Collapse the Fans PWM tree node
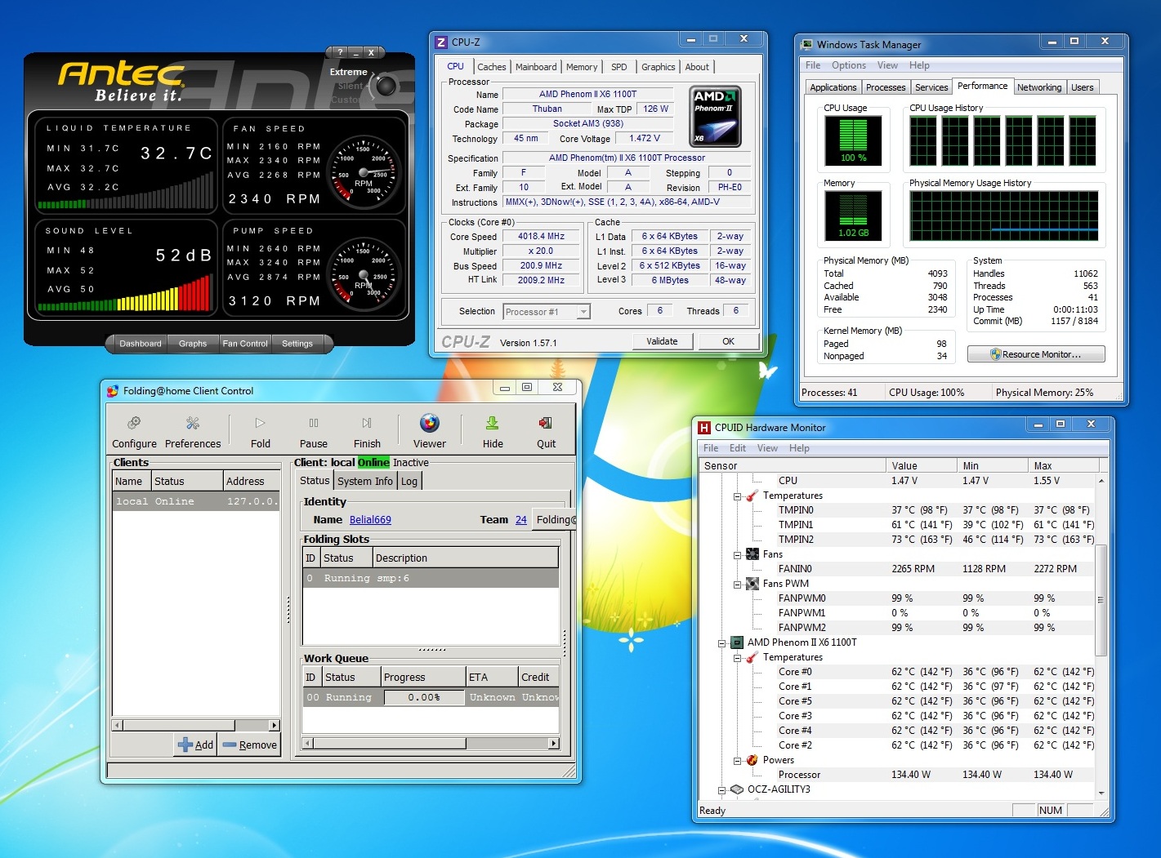The width and height of the screenshot is (1161, 858). pyautogui.click(x=737, y=585)
